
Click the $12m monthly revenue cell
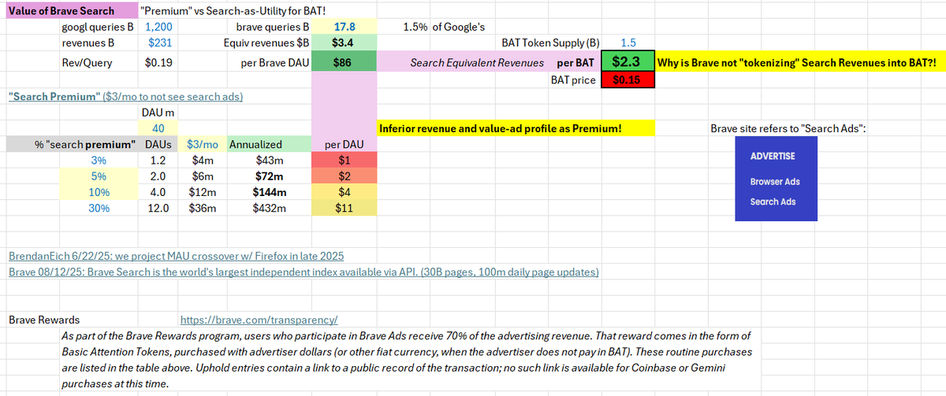(203, 191)
